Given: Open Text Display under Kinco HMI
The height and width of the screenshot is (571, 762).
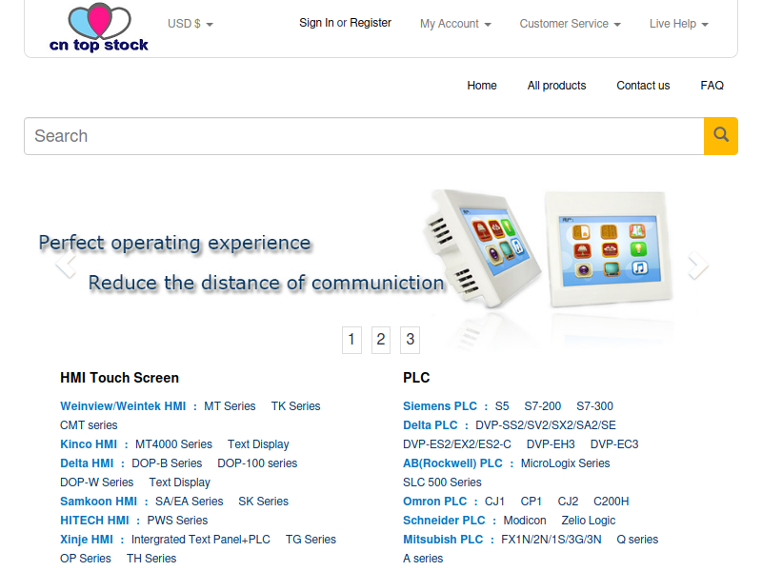Looking at the screenshot, I should (258, 444).
